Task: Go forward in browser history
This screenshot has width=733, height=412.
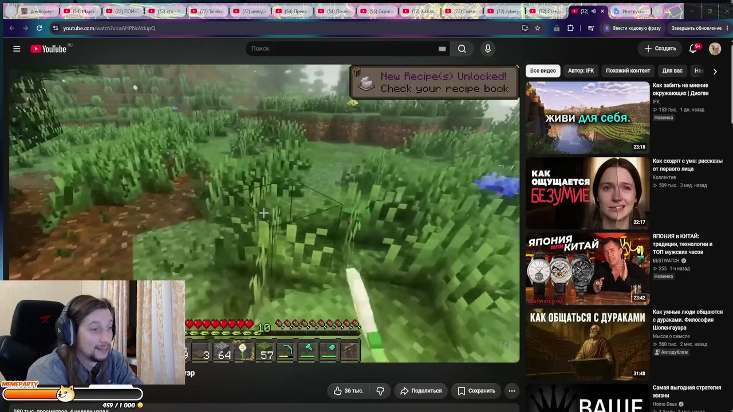Action: [25, 28]
